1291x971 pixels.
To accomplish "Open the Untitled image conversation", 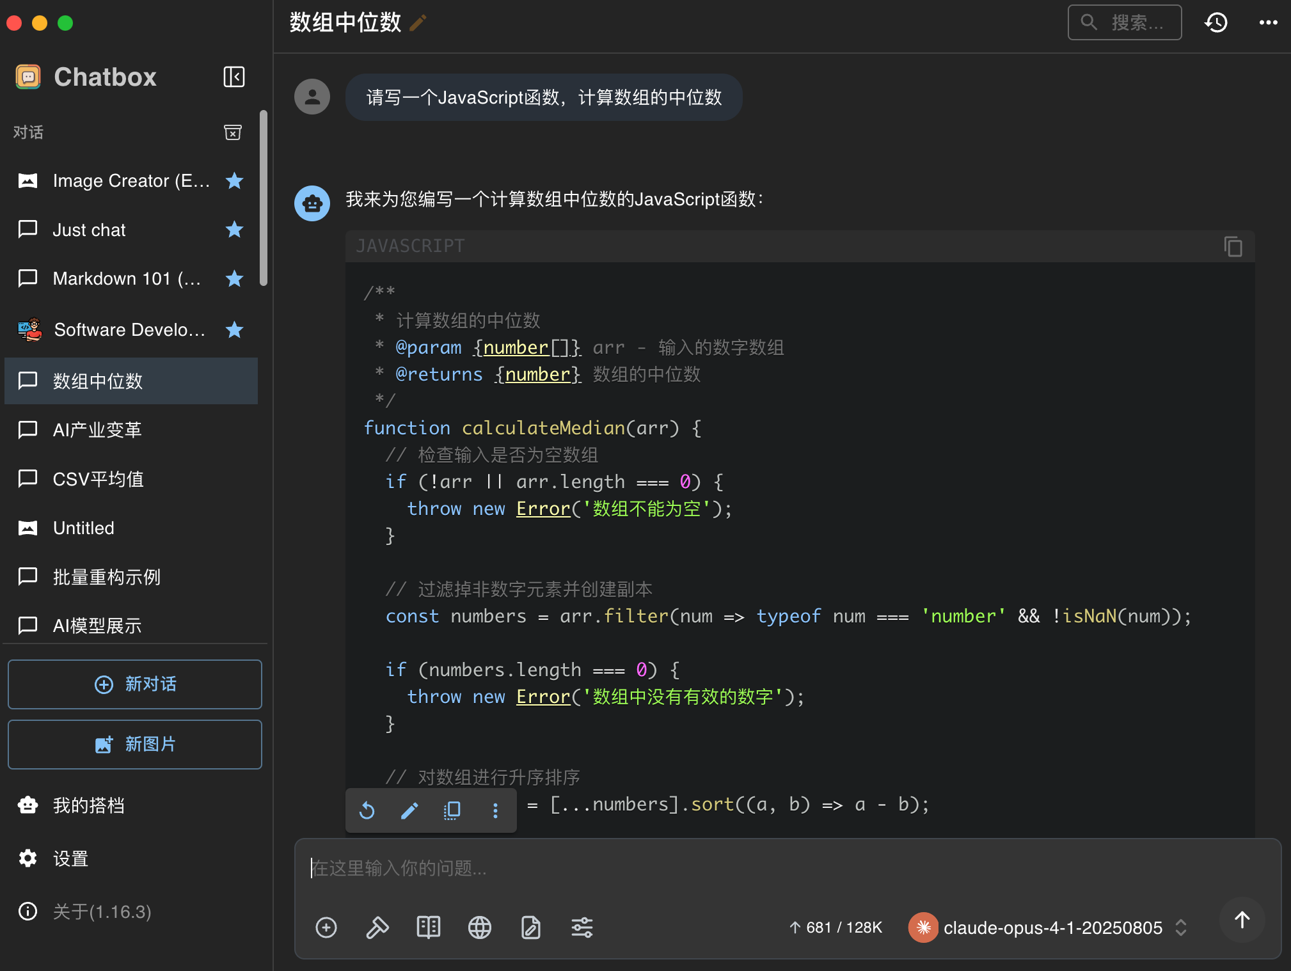I will click(x=131, y=528).
